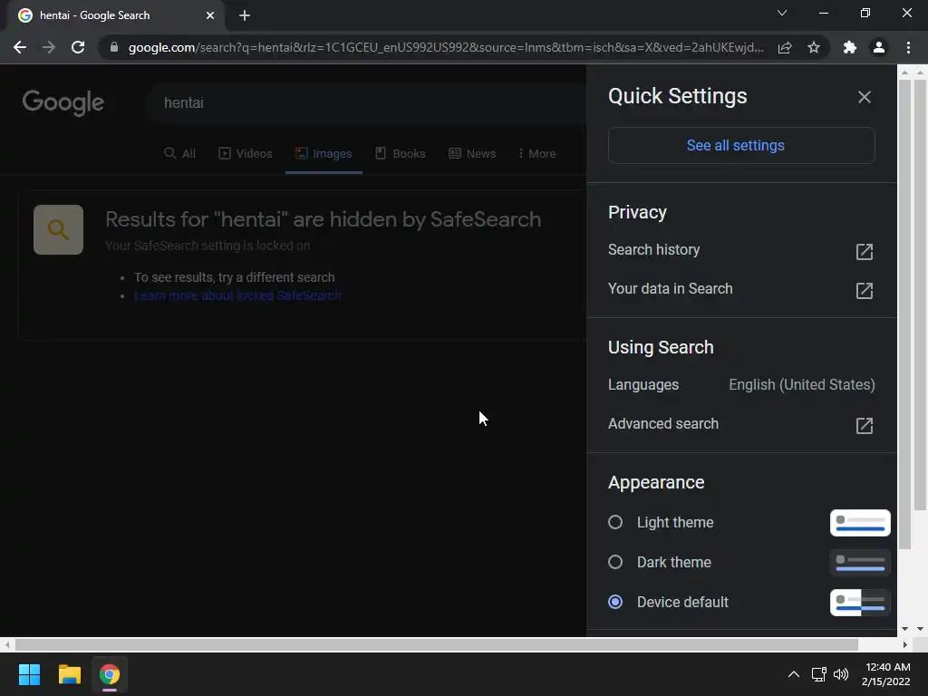Open Search history external link icon
928x696 pixels.
click(864, 251)
